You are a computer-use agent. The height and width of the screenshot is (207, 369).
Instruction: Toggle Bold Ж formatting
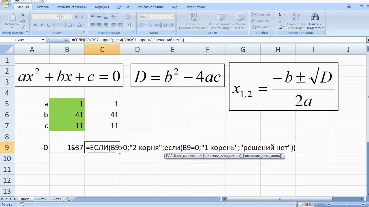pos(35,25)
